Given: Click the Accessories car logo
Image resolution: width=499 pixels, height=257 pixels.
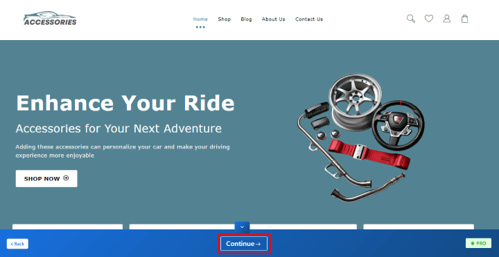Looking at the screenshot, I should 50,19.
